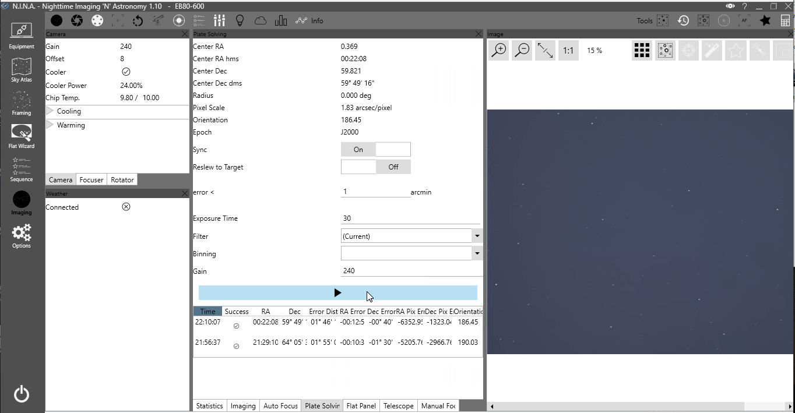Viewport: 795px width, 413px height.
Task: Open the Filter dropdown
Action: (477, 236)
